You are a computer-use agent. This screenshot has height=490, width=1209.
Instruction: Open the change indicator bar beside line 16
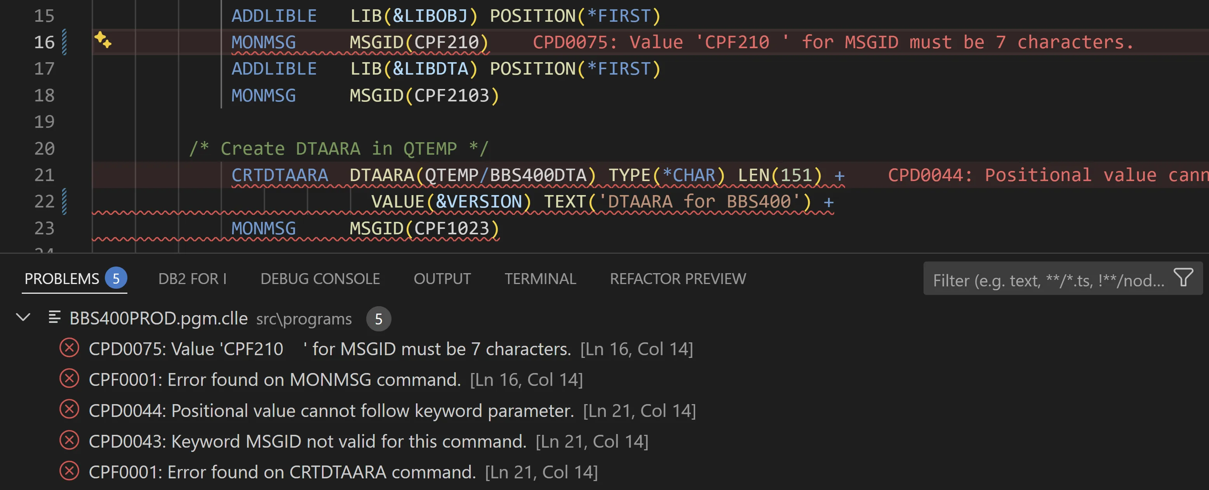tap(64, 42)
